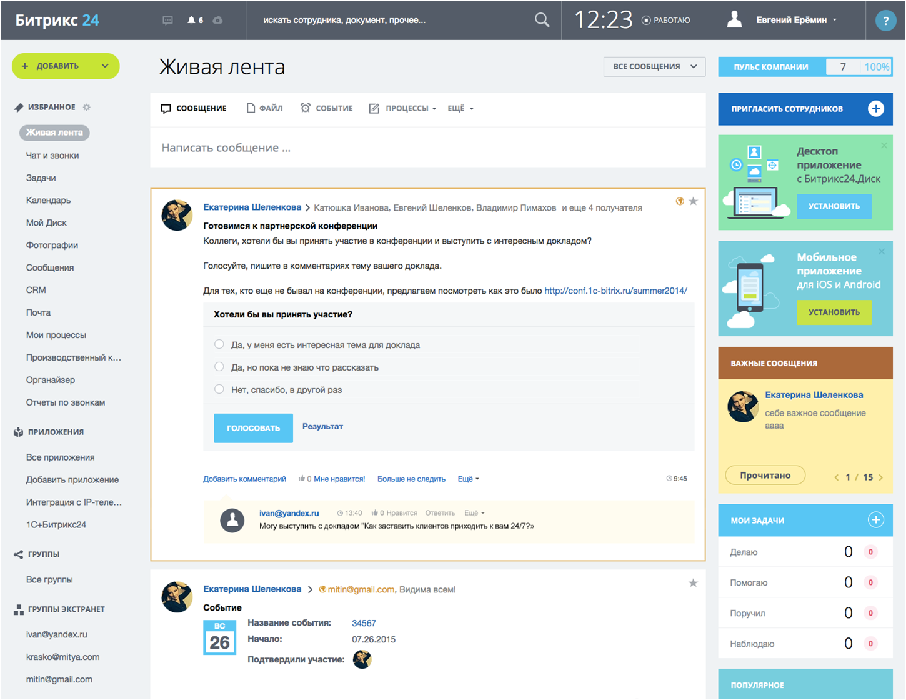
Task: Open Делаю tasks row
Action: pos(805,552)
